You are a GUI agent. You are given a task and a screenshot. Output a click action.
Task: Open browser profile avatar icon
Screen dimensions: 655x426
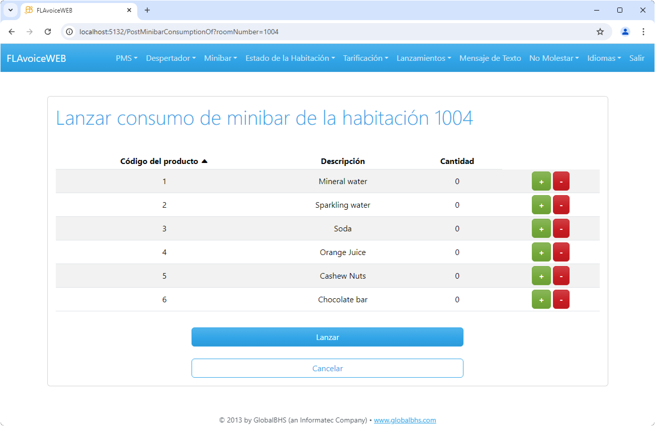[625, 32]
